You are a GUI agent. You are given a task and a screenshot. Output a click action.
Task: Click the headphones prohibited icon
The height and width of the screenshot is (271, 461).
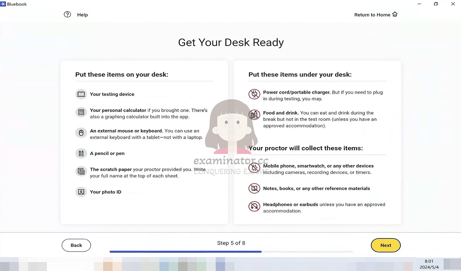pos(254,206)
